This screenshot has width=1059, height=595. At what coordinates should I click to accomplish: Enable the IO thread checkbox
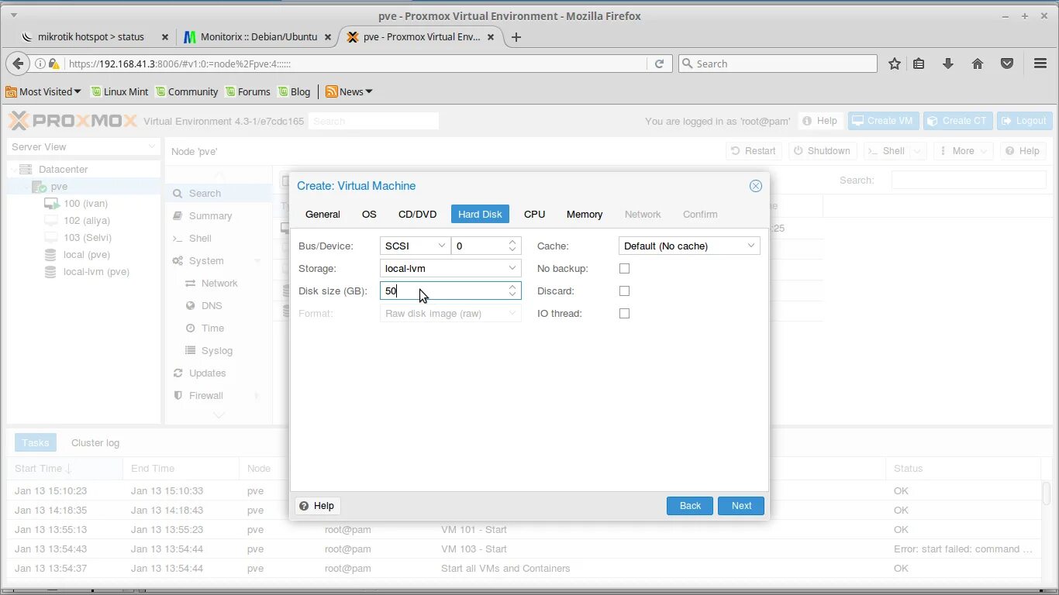pyautogui.click(x=624, y=313)
